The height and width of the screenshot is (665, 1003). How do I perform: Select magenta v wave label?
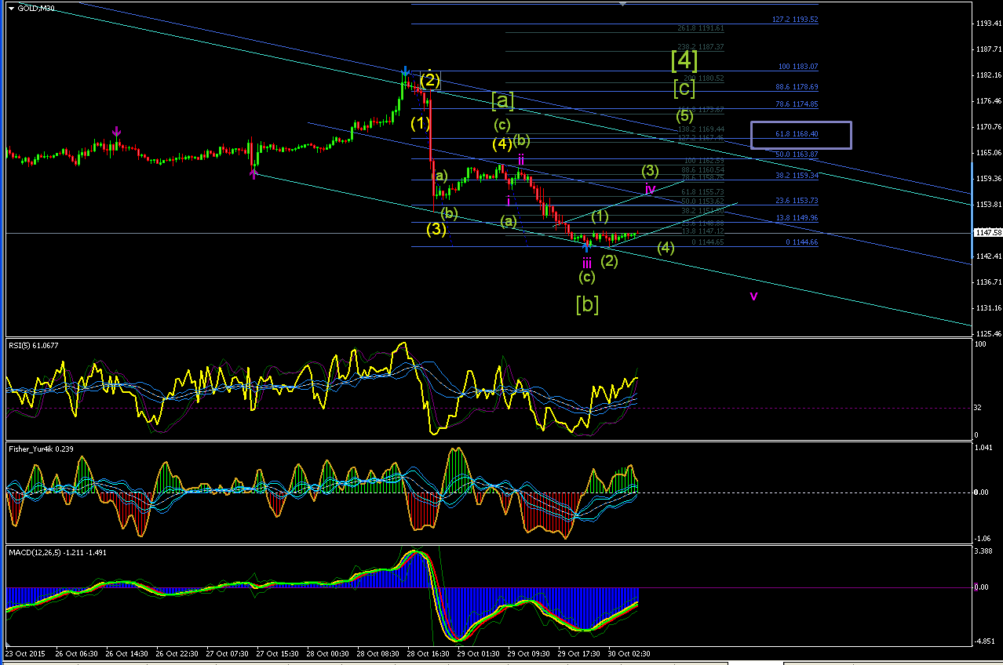pos(753,296)
